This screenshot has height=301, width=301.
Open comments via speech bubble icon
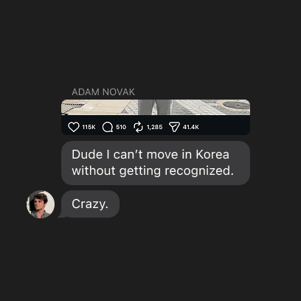108,127
